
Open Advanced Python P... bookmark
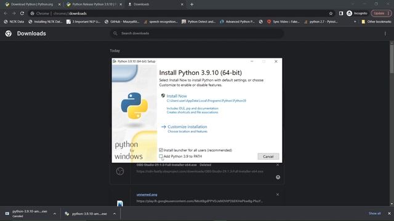(238, 22)
